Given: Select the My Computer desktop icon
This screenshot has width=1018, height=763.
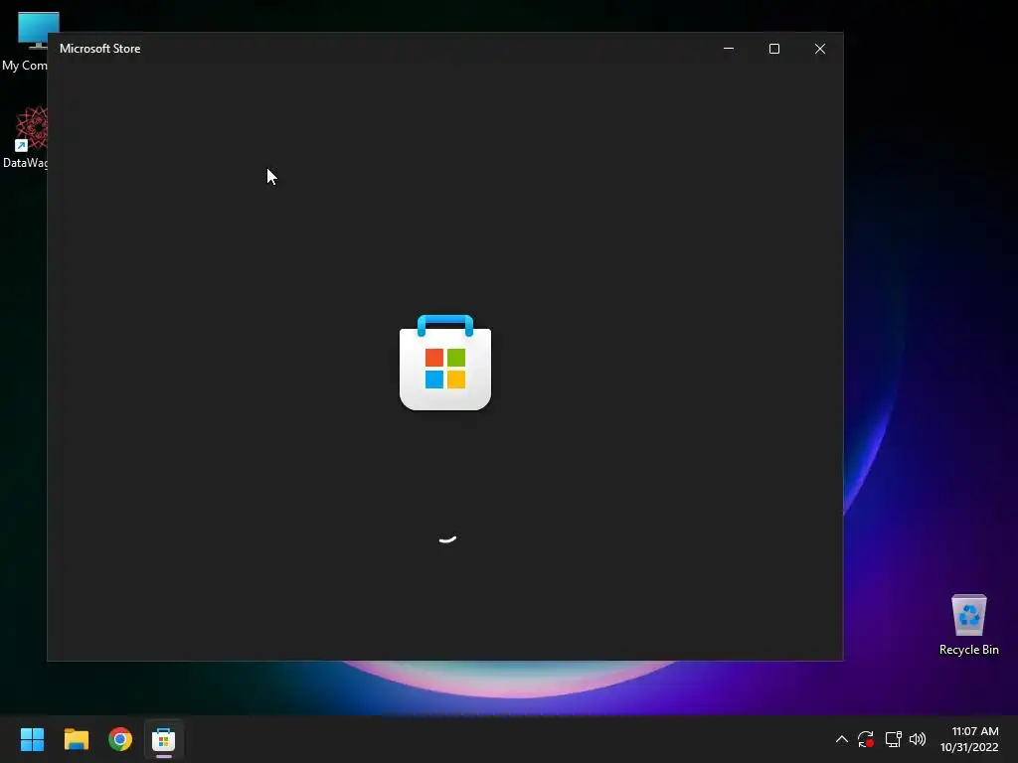Looking at the screenshot, I should point(25,42).
